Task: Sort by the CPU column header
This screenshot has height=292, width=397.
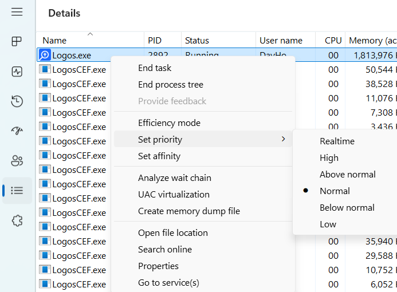Action: pos(330,40)
